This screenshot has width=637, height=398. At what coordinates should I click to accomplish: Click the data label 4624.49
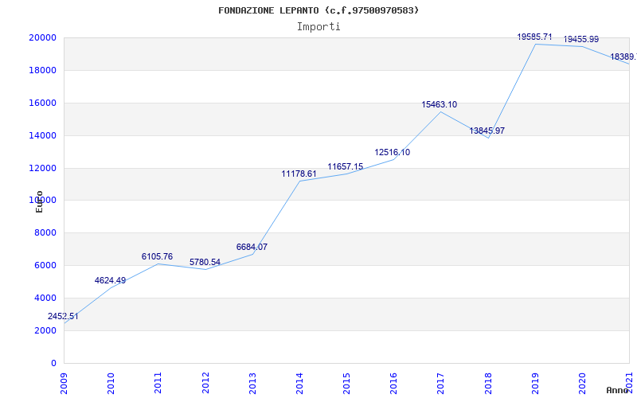[x=110, y=280]
